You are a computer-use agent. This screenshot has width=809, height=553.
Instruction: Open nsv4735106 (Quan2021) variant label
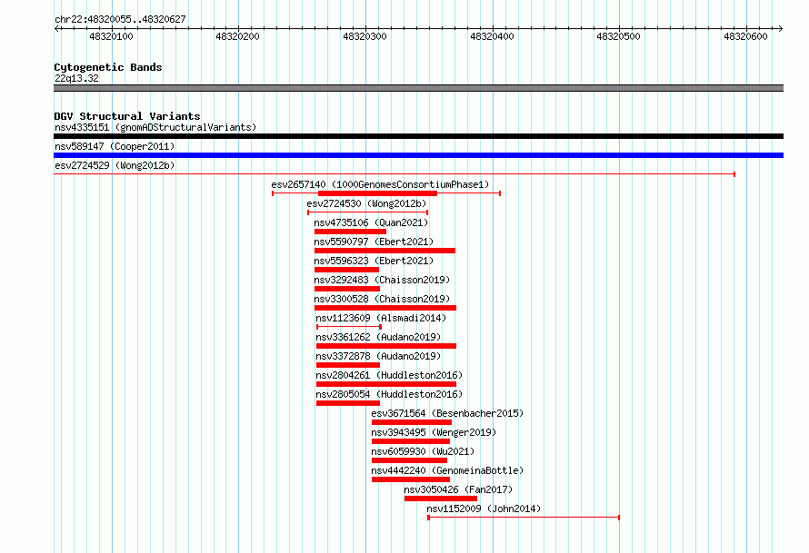pyautogui.click(x=371, y=222)
